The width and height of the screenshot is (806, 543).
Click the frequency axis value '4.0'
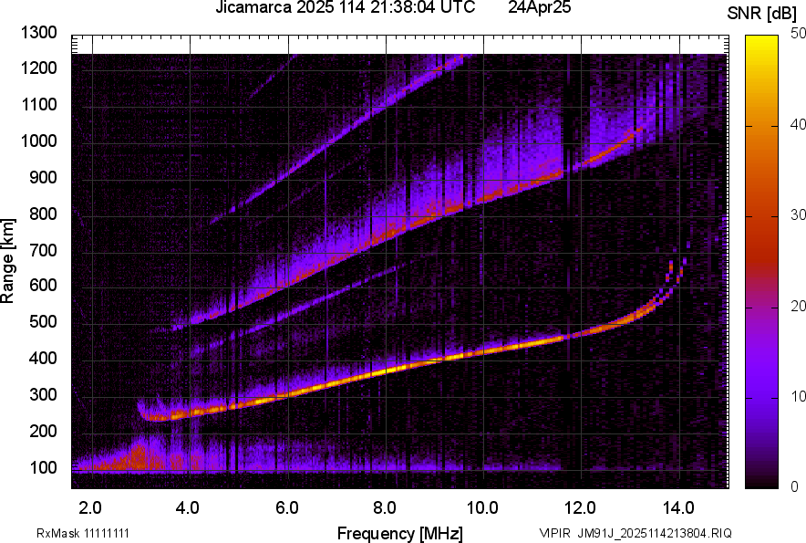click(x=188, y=508)
